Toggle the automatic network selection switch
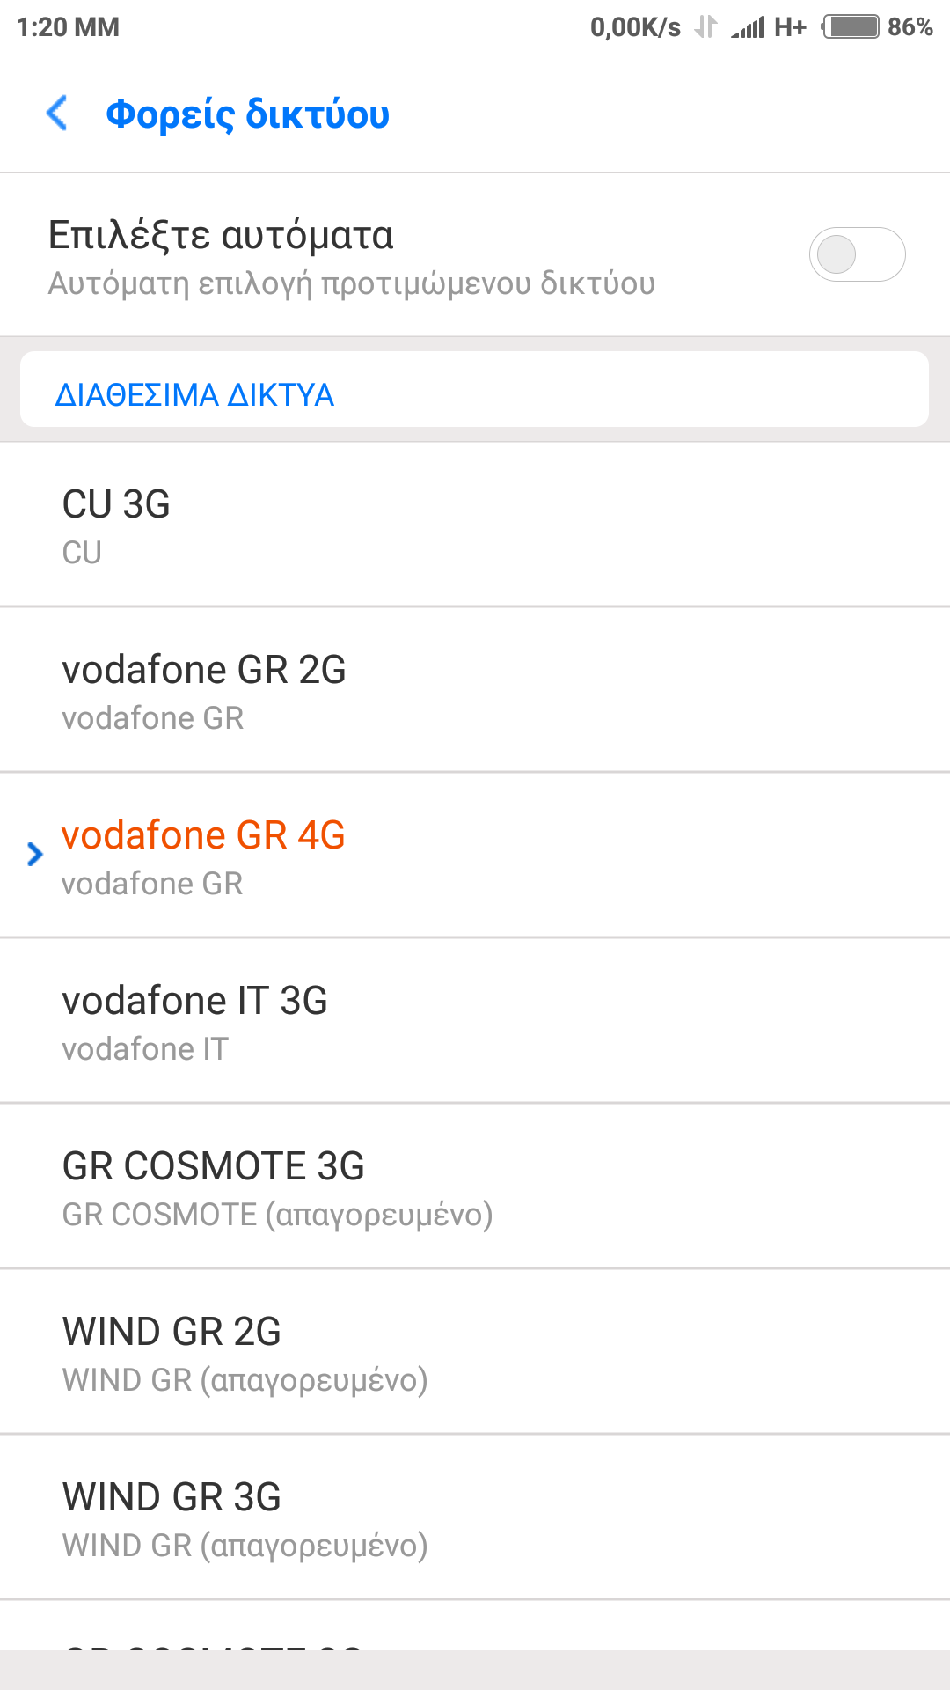Viewport: 950px width, 1690px height. (857, 255)
